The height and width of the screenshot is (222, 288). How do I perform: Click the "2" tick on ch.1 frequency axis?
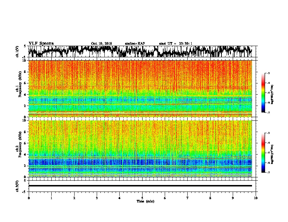[25, 106]
